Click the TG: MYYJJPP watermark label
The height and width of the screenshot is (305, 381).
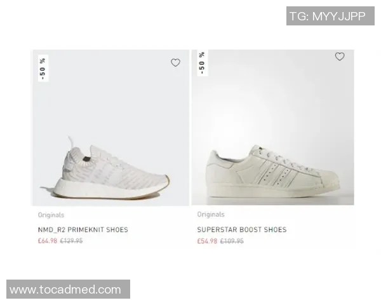point(330,16)
